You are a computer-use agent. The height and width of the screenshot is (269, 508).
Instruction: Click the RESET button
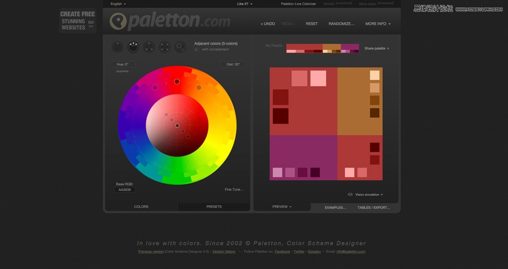[x=311, y=24]
